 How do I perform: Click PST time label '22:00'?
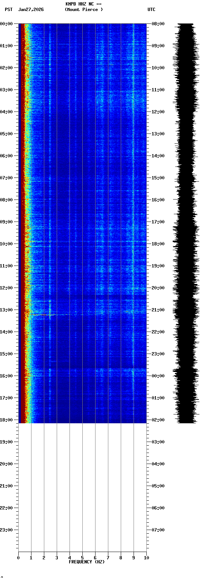[x=6, y=508]
